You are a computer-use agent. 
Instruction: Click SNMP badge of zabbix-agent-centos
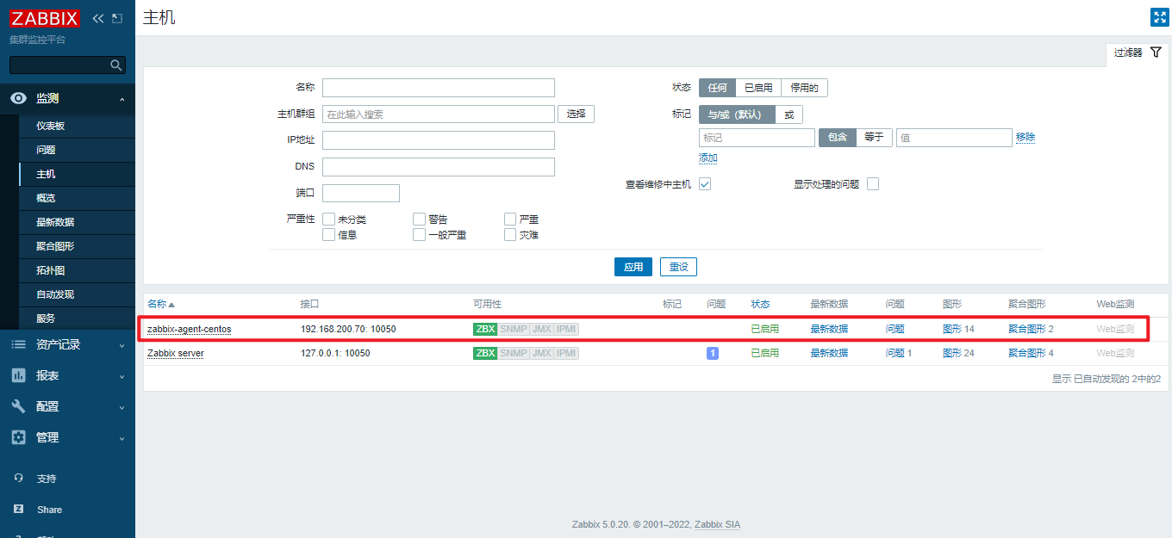514,329
